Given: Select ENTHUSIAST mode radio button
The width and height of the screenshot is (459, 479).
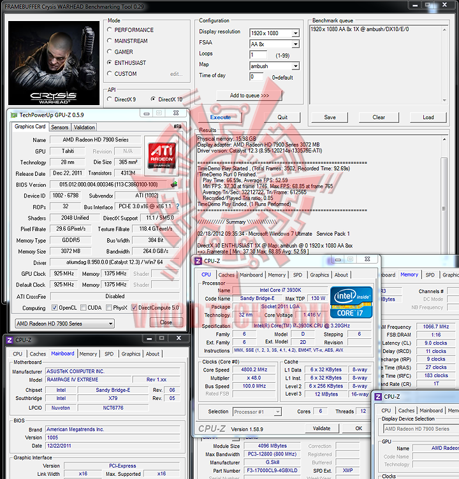Looking at the screenshot, I should point(110,62).
